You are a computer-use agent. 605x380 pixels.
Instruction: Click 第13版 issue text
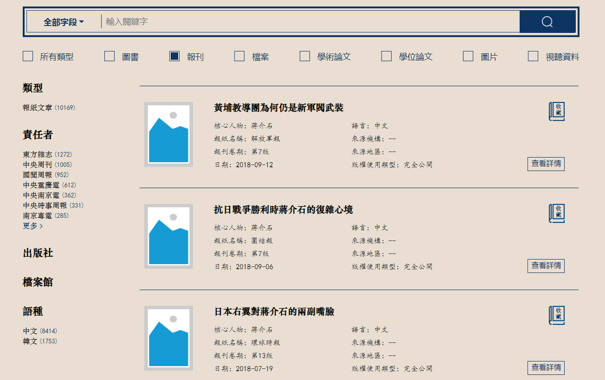(x=262, y=355)
